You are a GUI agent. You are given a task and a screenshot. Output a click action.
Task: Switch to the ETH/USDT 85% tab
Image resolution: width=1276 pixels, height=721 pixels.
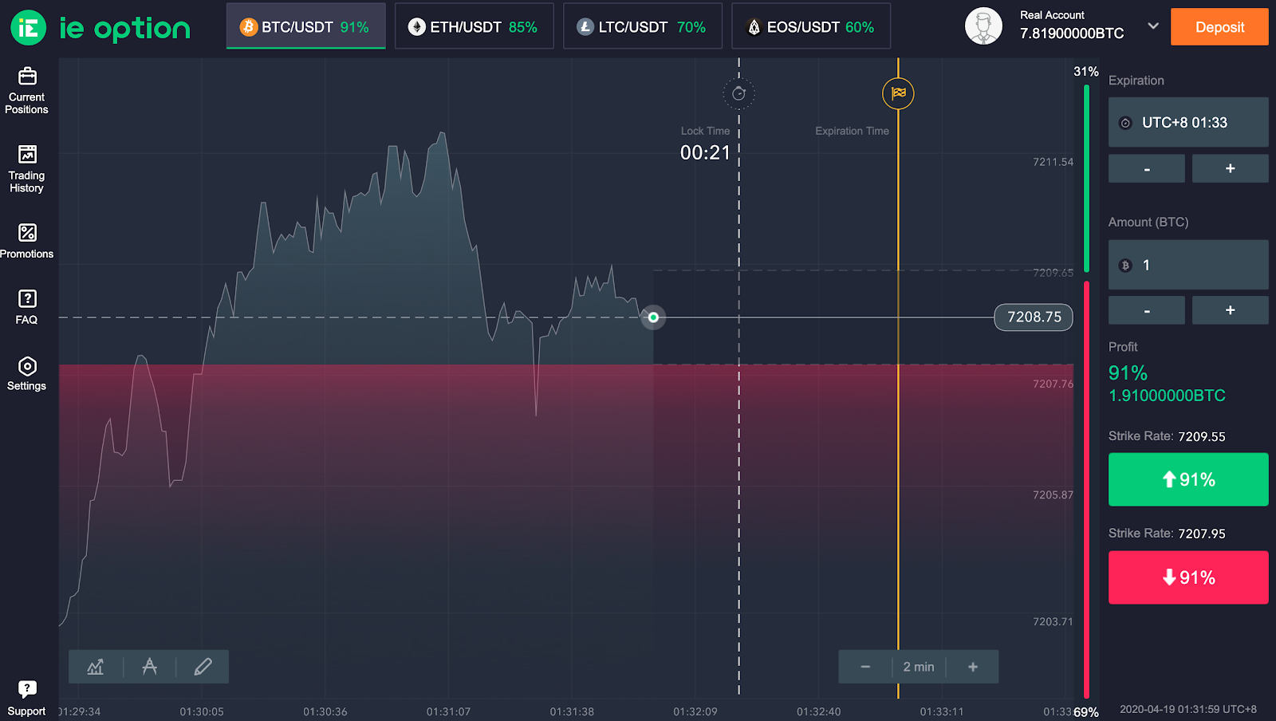[x=475, y=26]
